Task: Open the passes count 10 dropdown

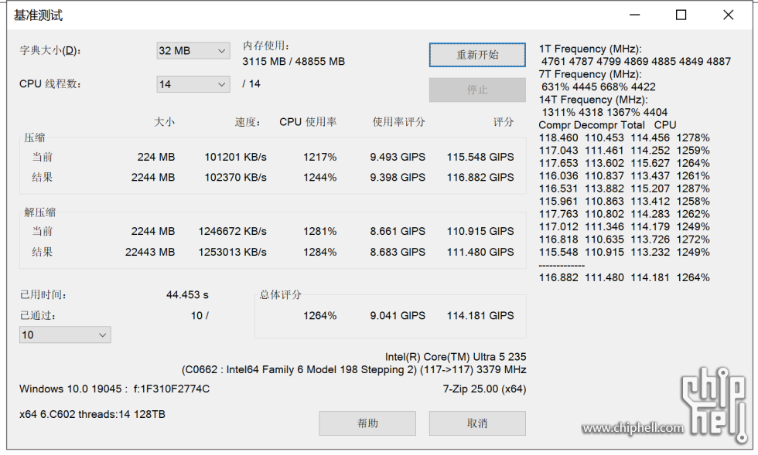Action: click(65, 334)
